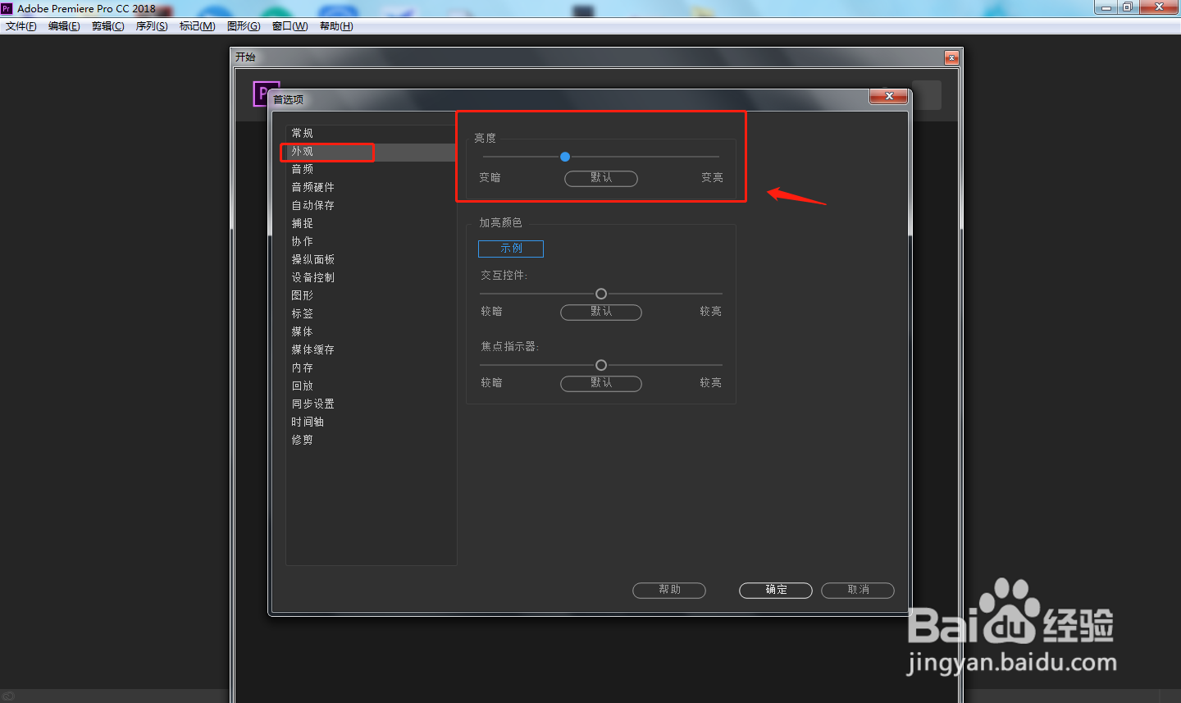Select 标签 preferences category
This screenshot has height=703, width=1181.
click(371, 313)
